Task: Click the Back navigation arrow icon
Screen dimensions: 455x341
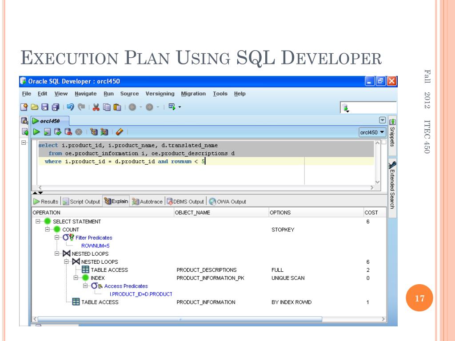Action: click(x=132, y=107)
